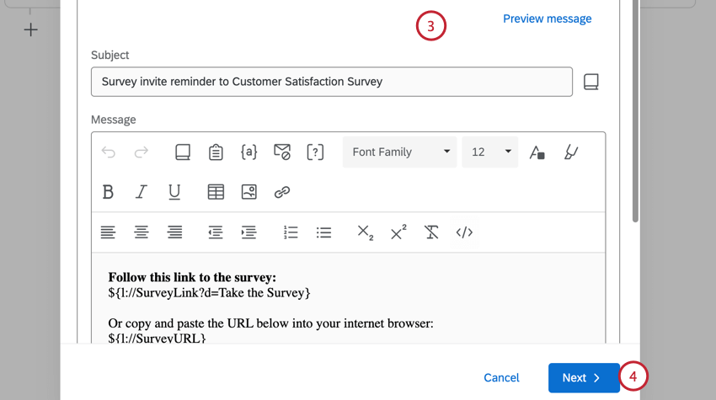Insert an image into message

[x=248, y=192]
